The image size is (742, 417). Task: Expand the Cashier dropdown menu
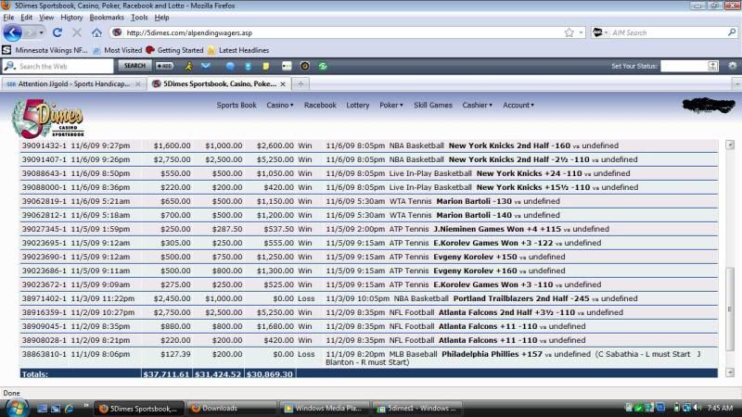tap(477, 105)
